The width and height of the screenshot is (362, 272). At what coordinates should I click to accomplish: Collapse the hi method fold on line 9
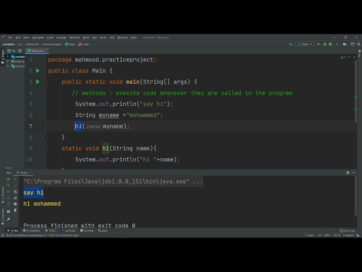(x=46, y=148)
